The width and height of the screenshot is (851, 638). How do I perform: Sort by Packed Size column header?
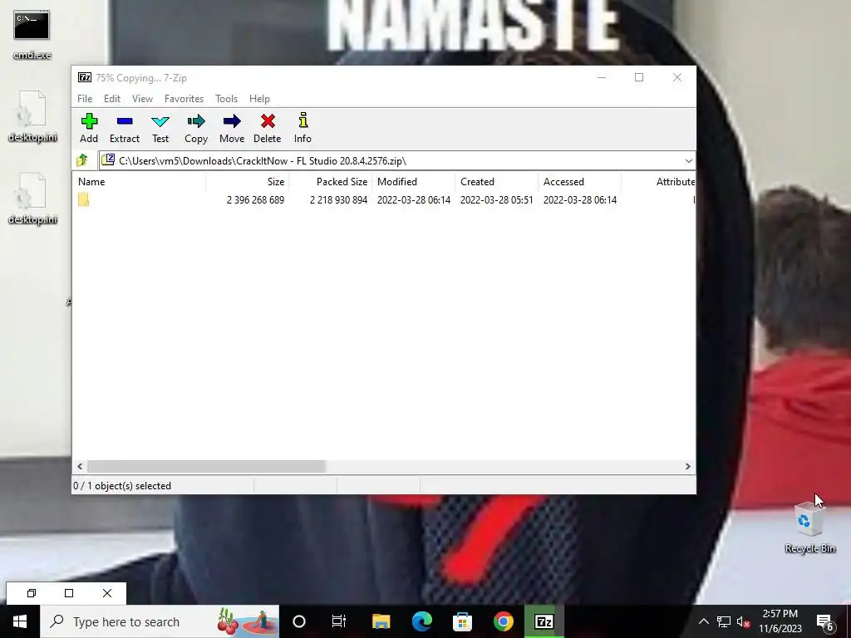coord(331,182)
